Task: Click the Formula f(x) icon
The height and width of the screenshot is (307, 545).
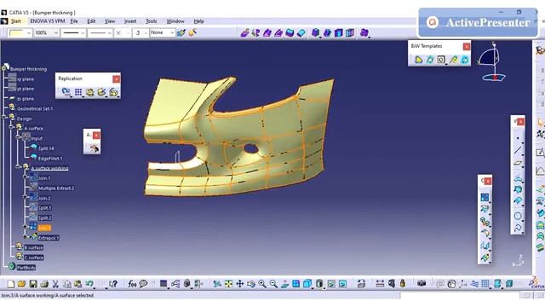Action: tap(132, 284)
